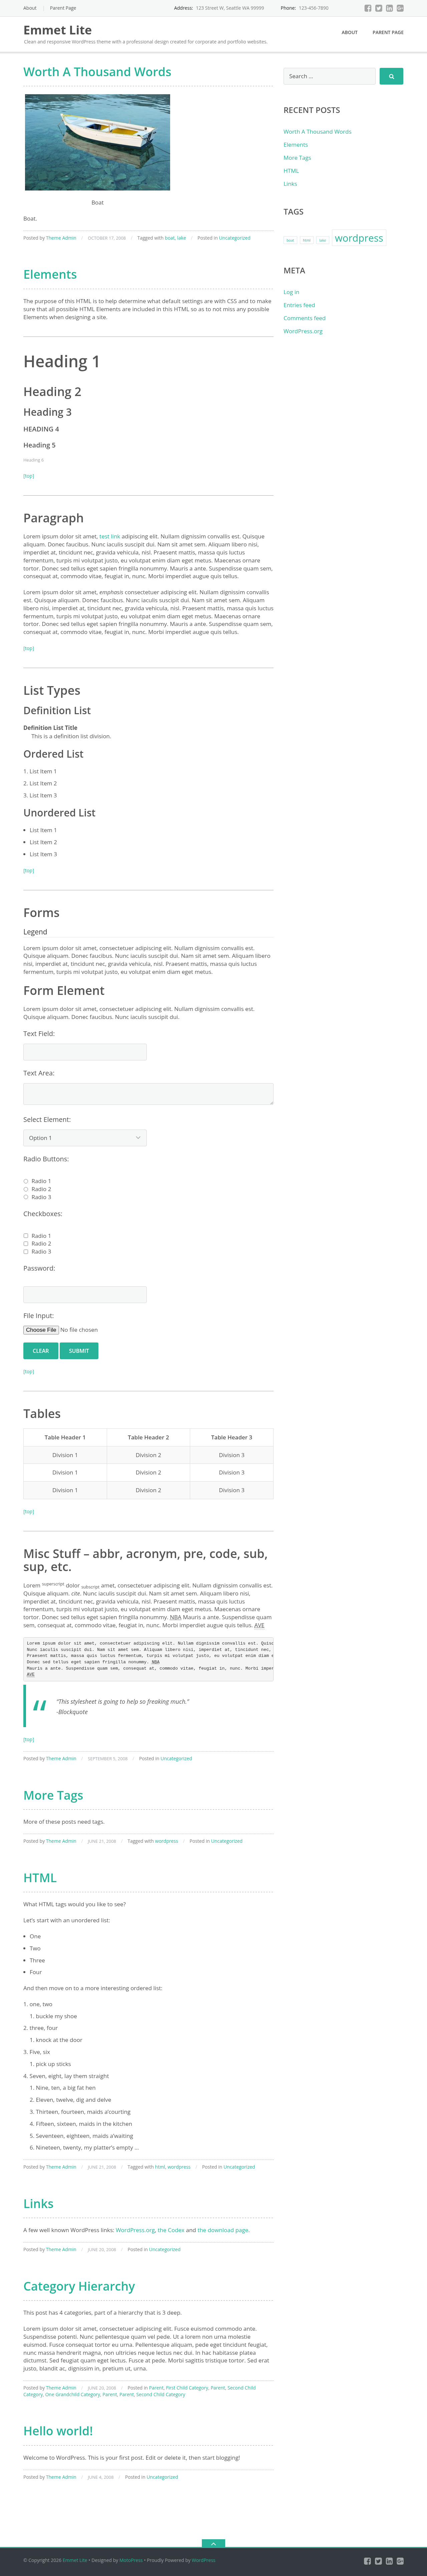Image resolution: width=427 pixels, height=2576 pixels.
Task: Click the Facebook icon in the footer
Action: (367, 2561)
